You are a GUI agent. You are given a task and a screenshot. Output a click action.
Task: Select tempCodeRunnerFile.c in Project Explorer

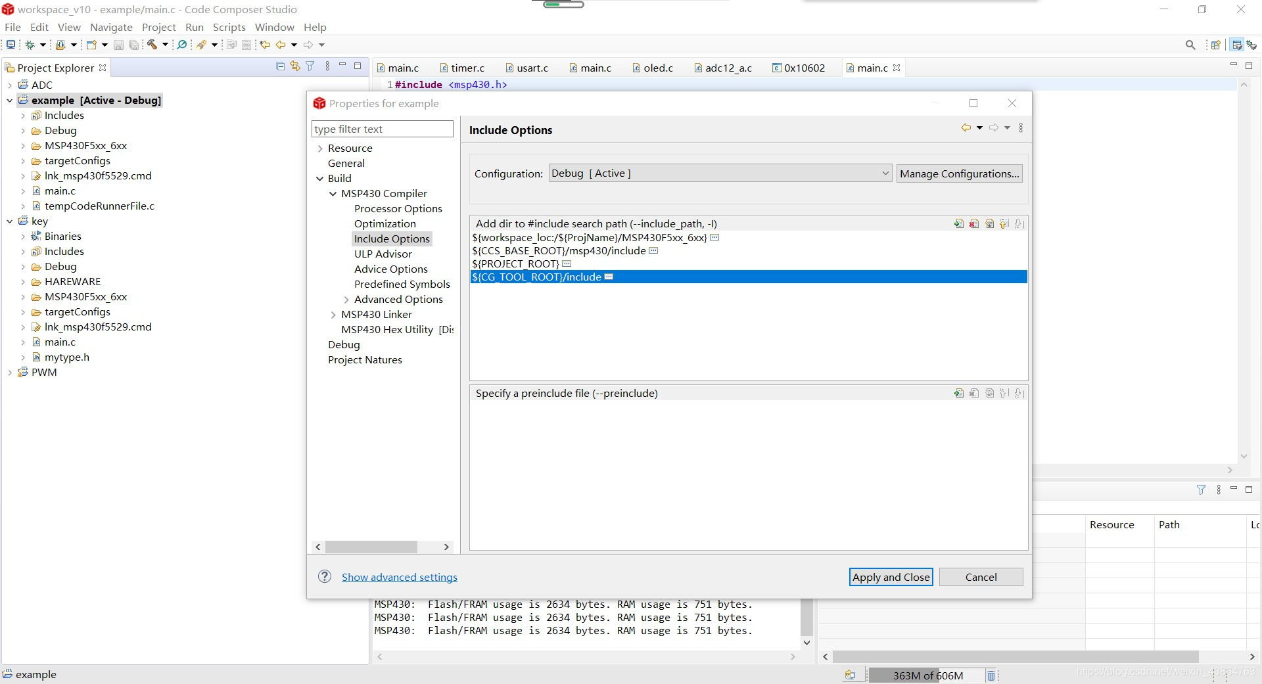point(99,206)
